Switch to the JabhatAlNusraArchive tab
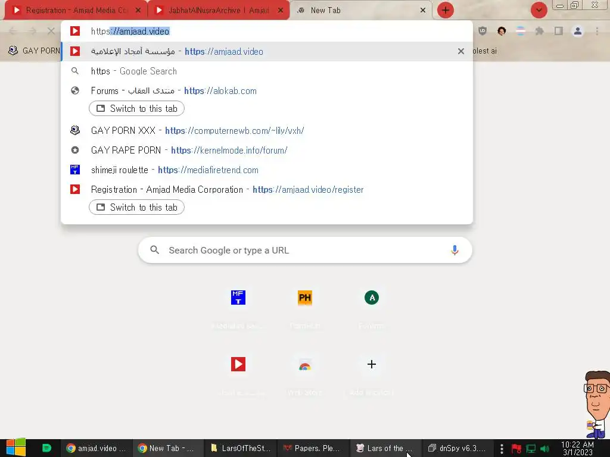This screenshot has height=457, width=610. (218, 10)
